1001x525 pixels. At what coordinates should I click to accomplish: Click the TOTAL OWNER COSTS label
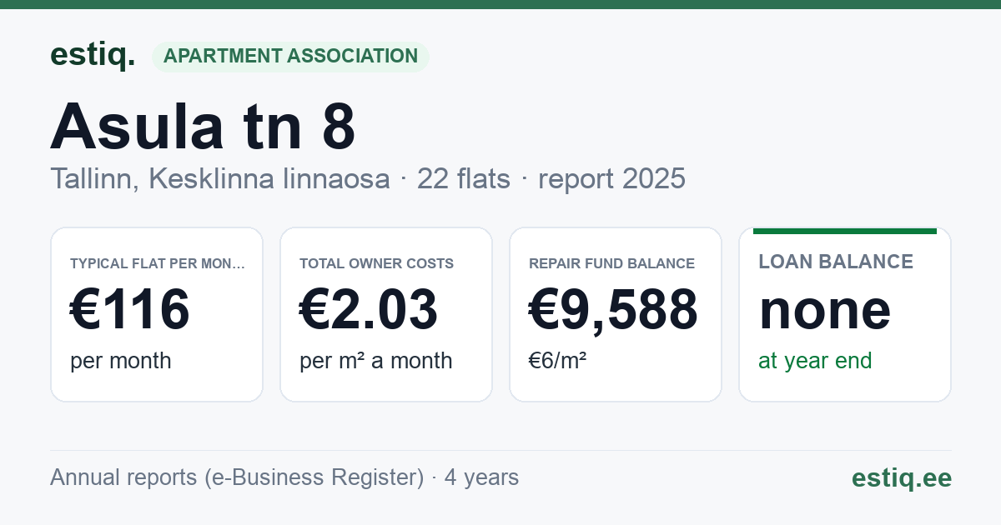coord(377,263)
